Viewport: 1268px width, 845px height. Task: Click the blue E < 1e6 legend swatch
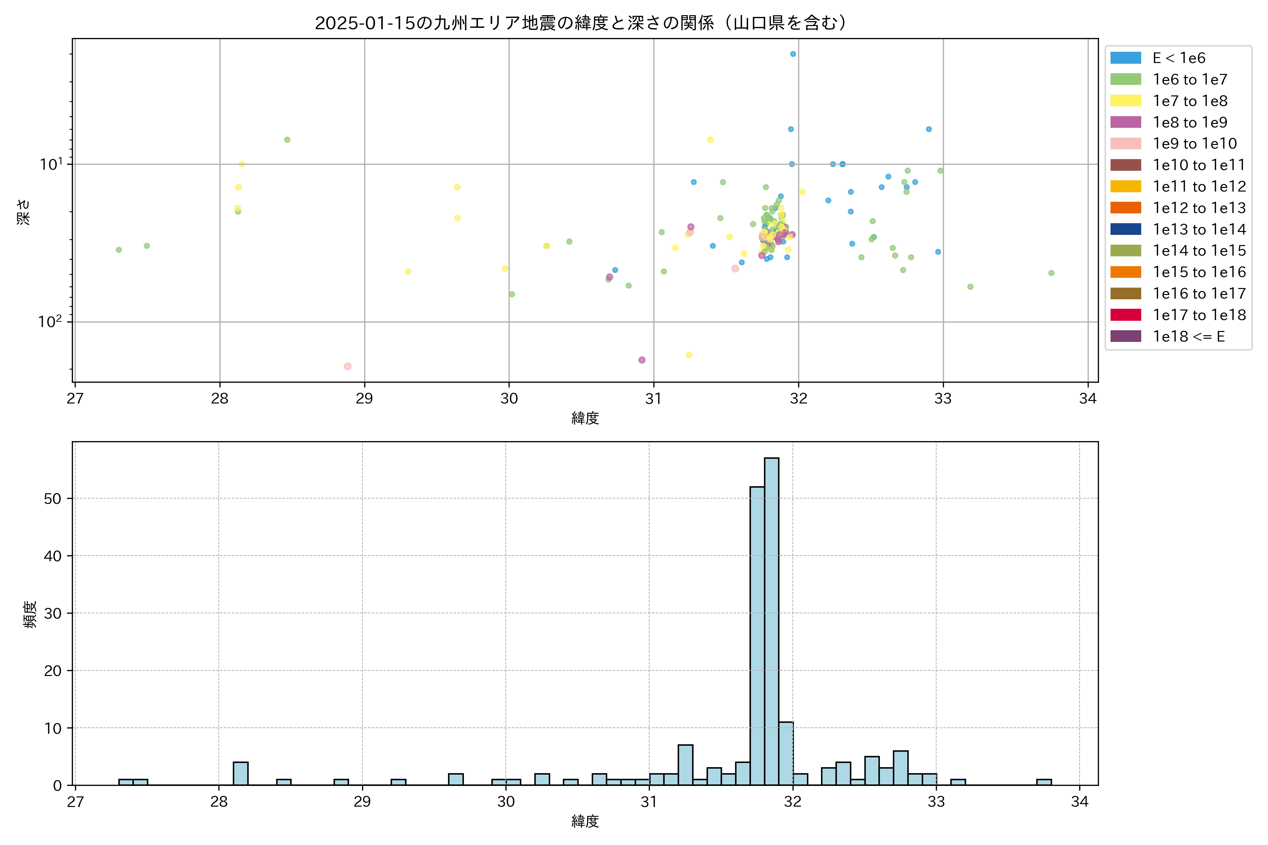point(1126,58)
